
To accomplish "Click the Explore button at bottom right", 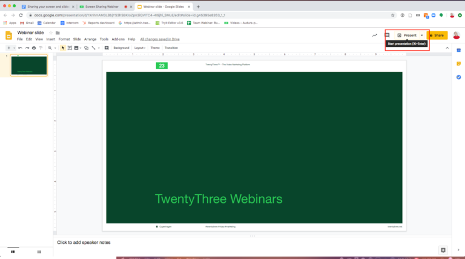I will pos(443,250).
